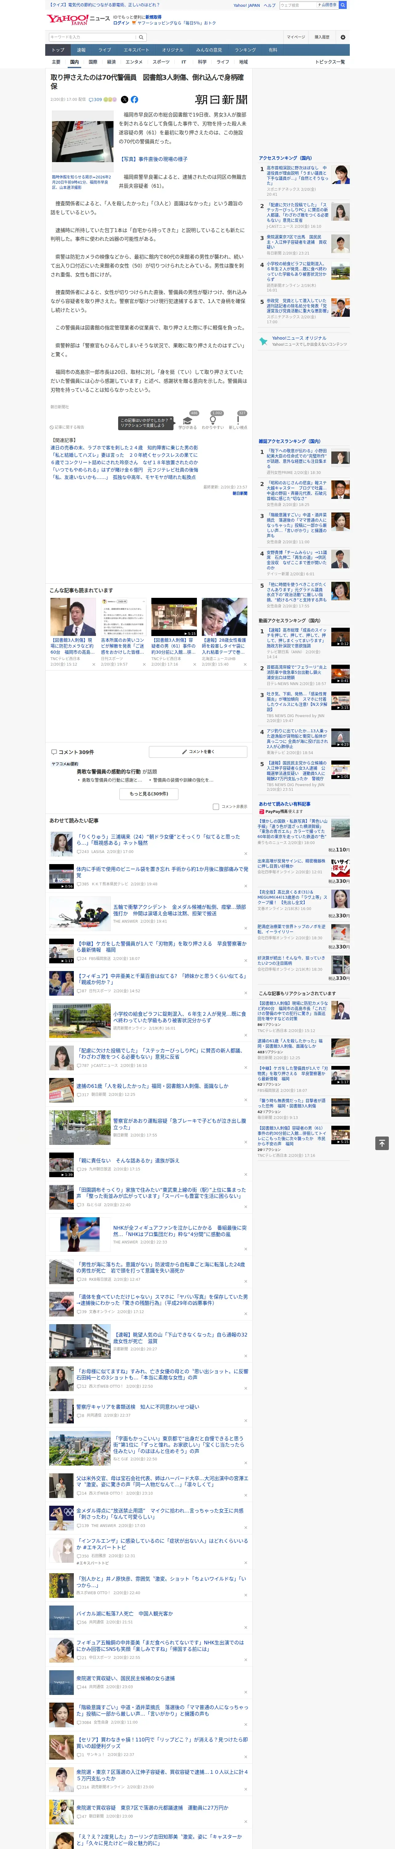Open article 警察官キャリアを書類送検
The height and width of the screenshot is (1849, 395).
[138, 1406]
